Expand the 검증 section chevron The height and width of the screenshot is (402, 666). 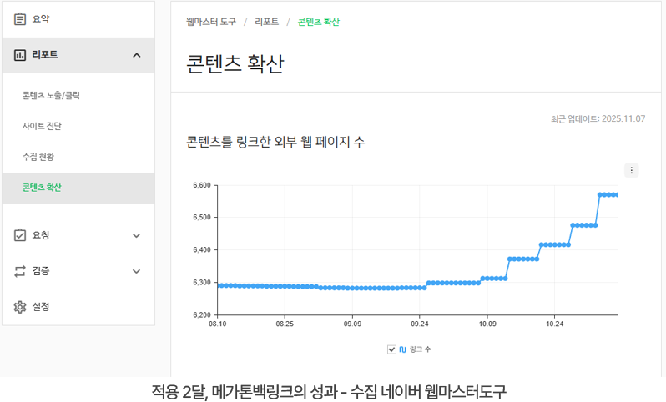137,271
